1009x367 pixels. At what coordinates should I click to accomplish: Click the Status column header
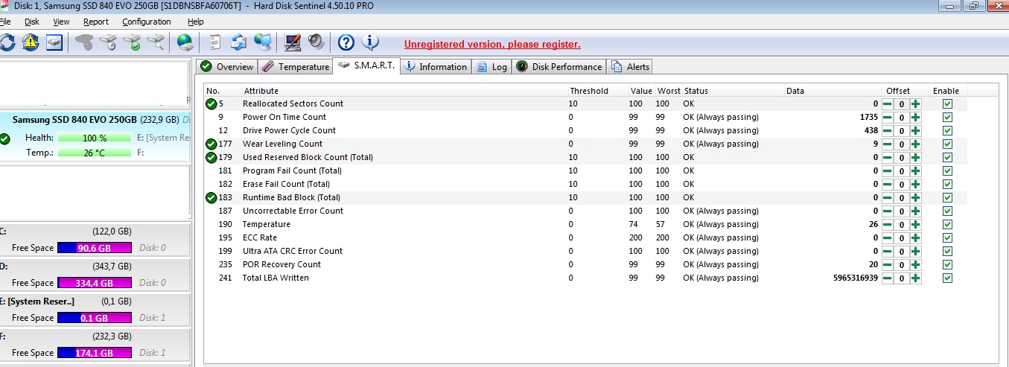point(696,91)
